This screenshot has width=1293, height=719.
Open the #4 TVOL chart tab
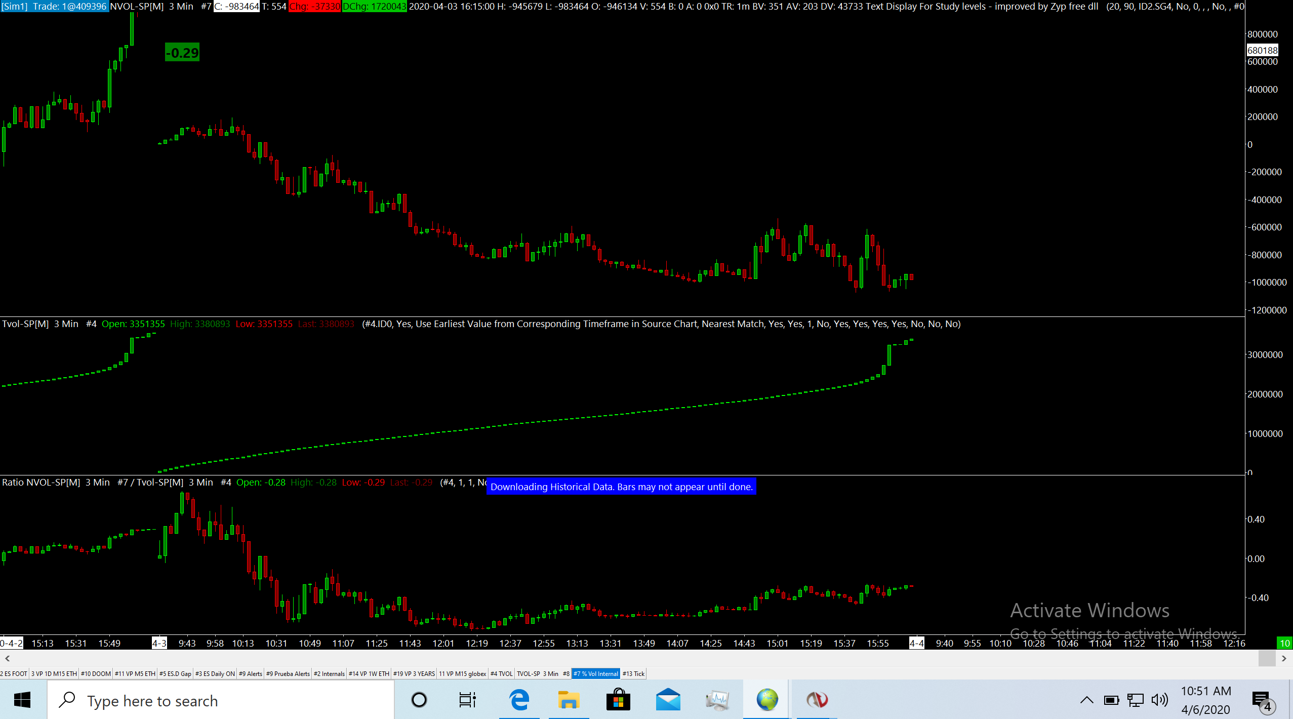click(501, 673)
